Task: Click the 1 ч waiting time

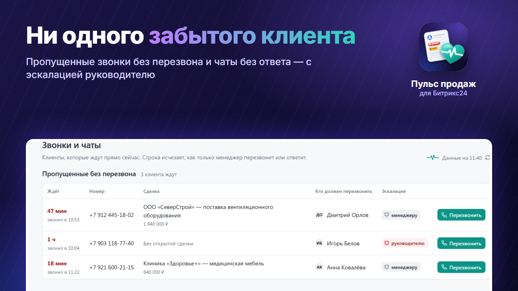Action: 51,239
